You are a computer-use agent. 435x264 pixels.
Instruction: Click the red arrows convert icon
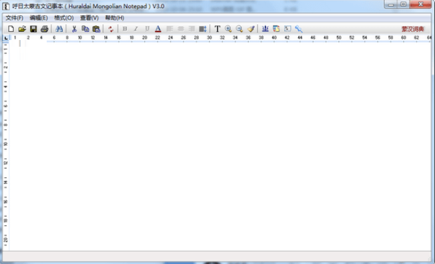coord(111,29)
